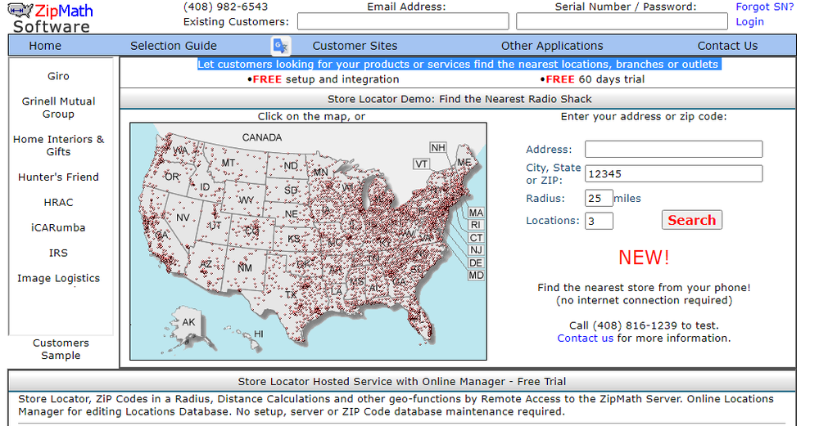Open the Hunter's Friend sample

(58, 177)
